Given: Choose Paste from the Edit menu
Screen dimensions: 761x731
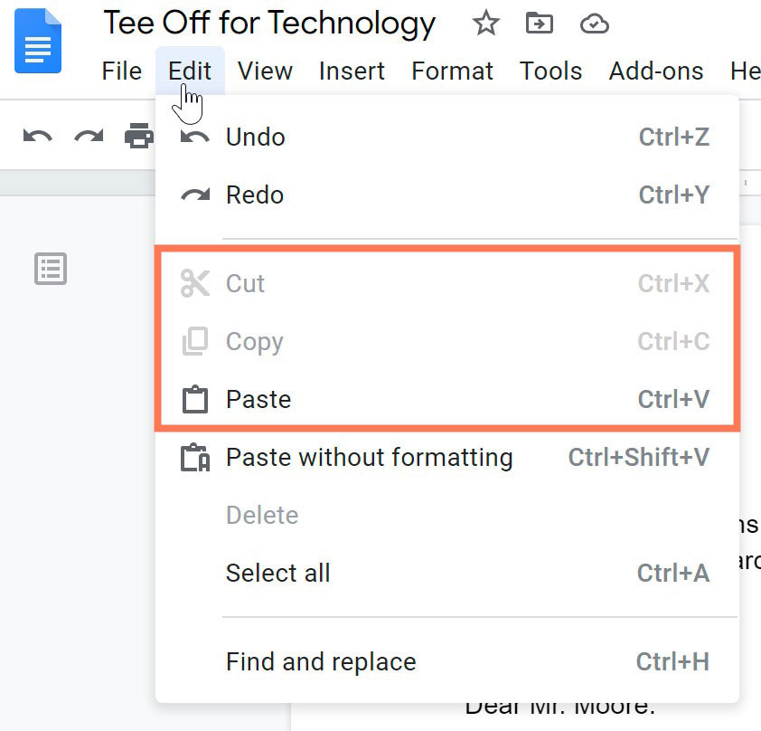Looking at the screenshot, I should 258,399.
